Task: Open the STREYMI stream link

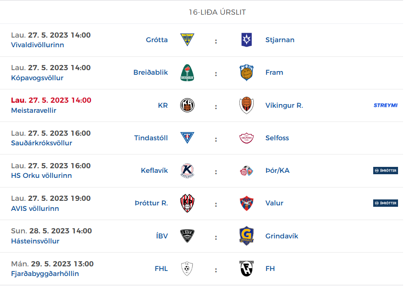Action: pyautogui.click(x=386, y=105)
